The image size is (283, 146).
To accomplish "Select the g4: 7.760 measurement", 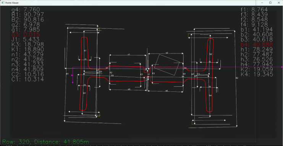I will click(x=26, y=10).
